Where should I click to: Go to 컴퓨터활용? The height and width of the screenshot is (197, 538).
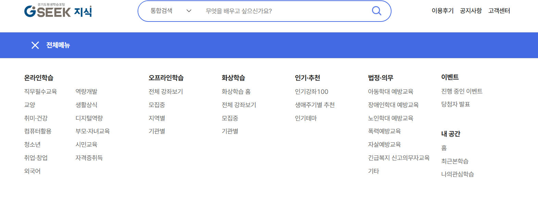pos(38,131)
